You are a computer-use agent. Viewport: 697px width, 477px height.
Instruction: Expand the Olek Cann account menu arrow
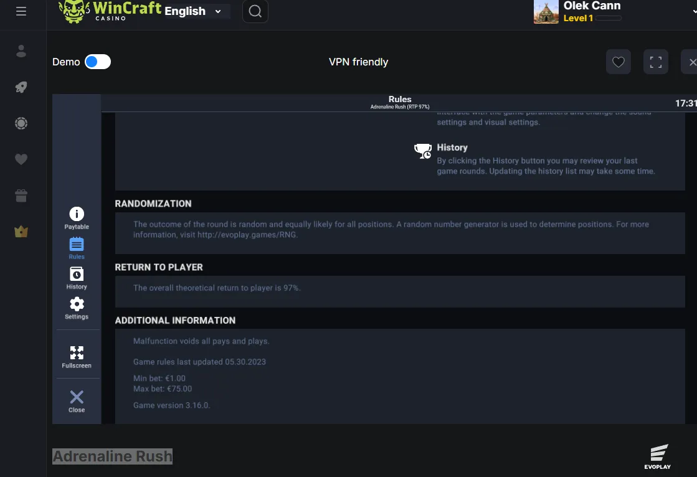(695, 11)
